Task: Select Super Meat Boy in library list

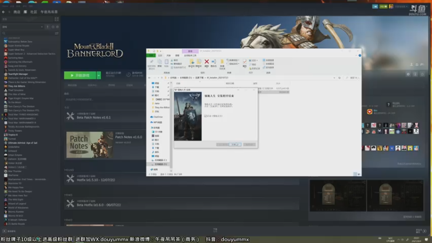Action: click(x=16, y=50)
